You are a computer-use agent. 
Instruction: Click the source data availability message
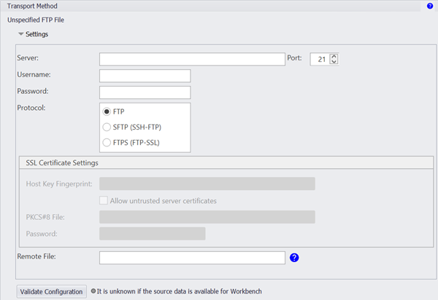(180, 291)
